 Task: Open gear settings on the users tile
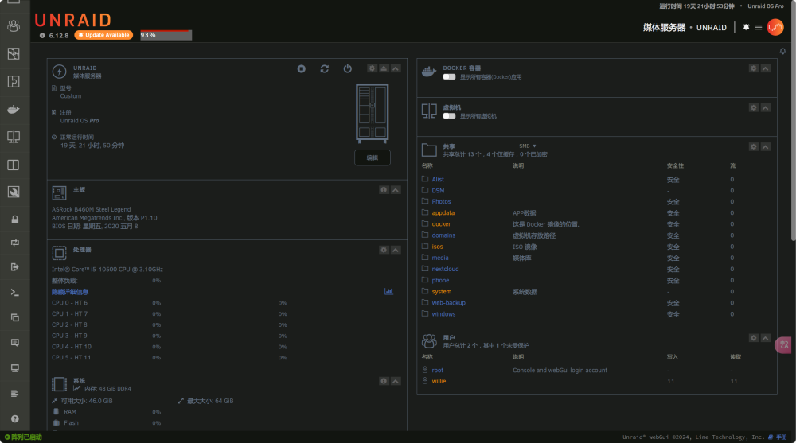[754, 338]
